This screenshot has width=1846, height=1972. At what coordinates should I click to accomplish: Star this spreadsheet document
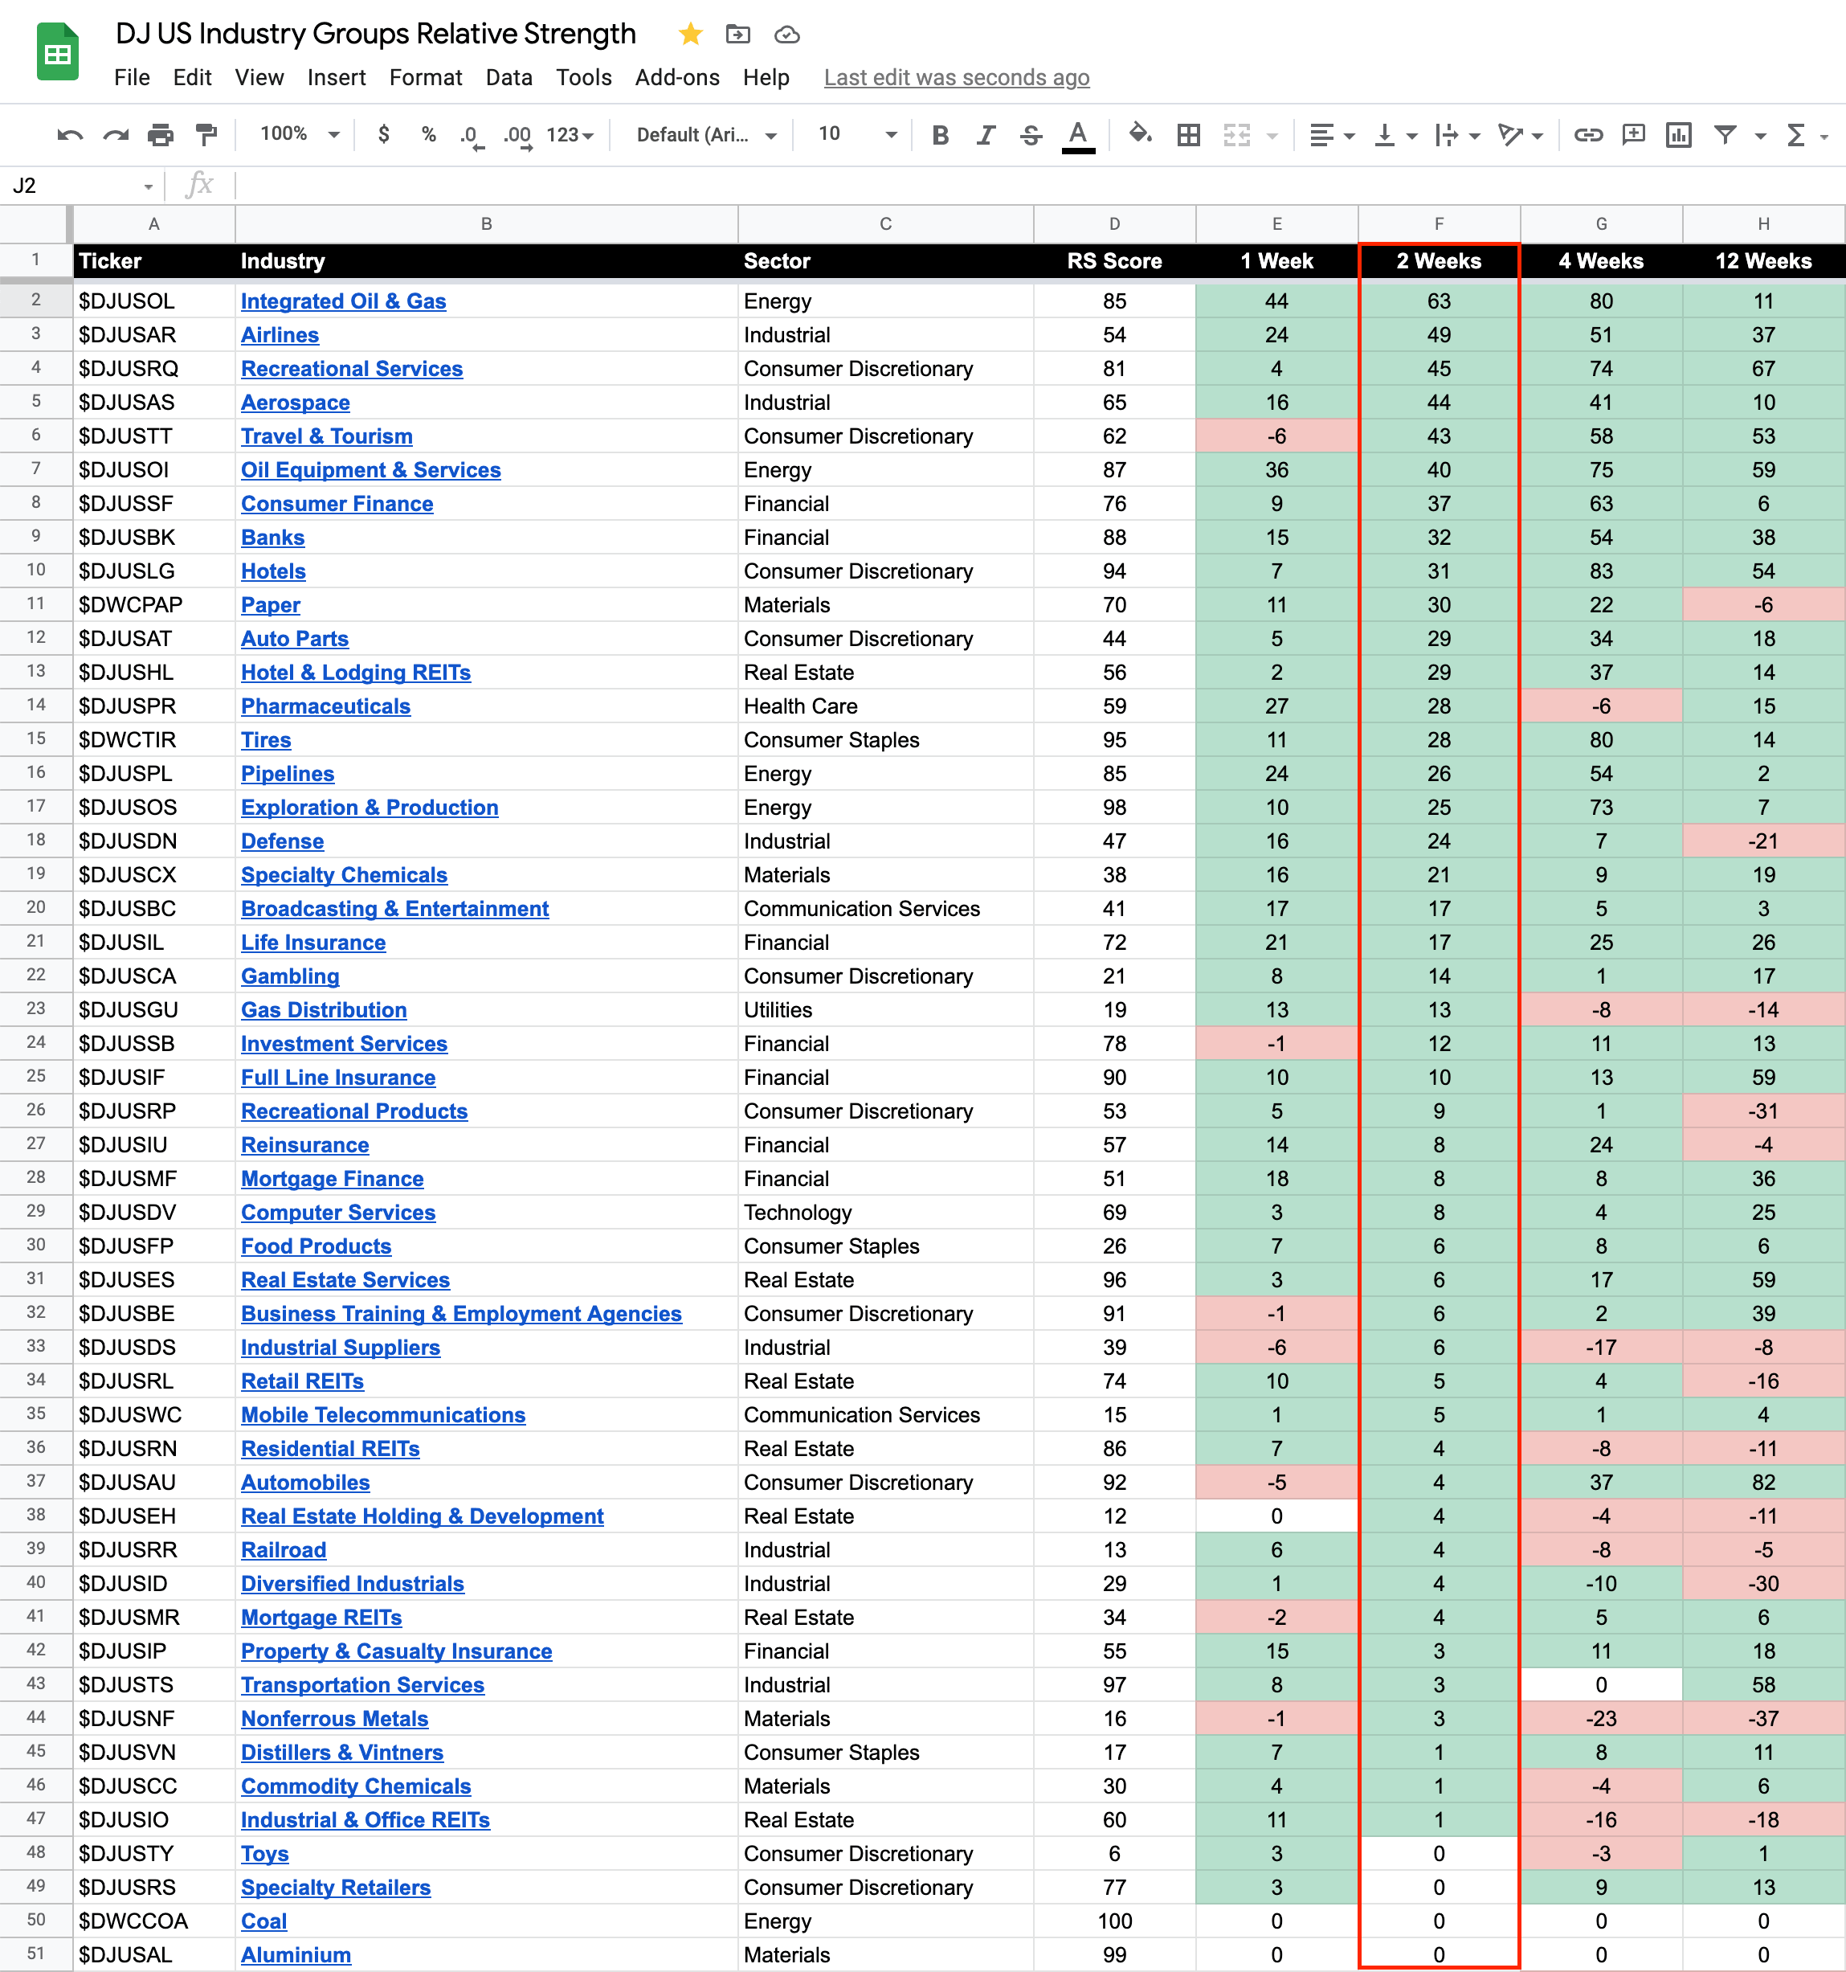[691, 35]
